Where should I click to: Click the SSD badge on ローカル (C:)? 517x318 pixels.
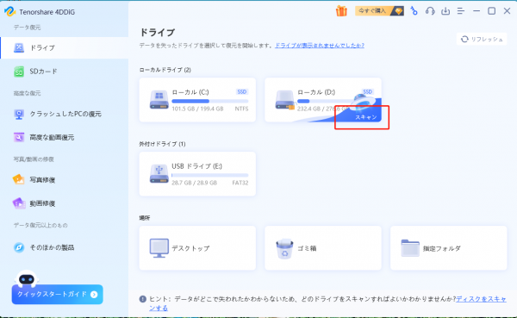242,92
